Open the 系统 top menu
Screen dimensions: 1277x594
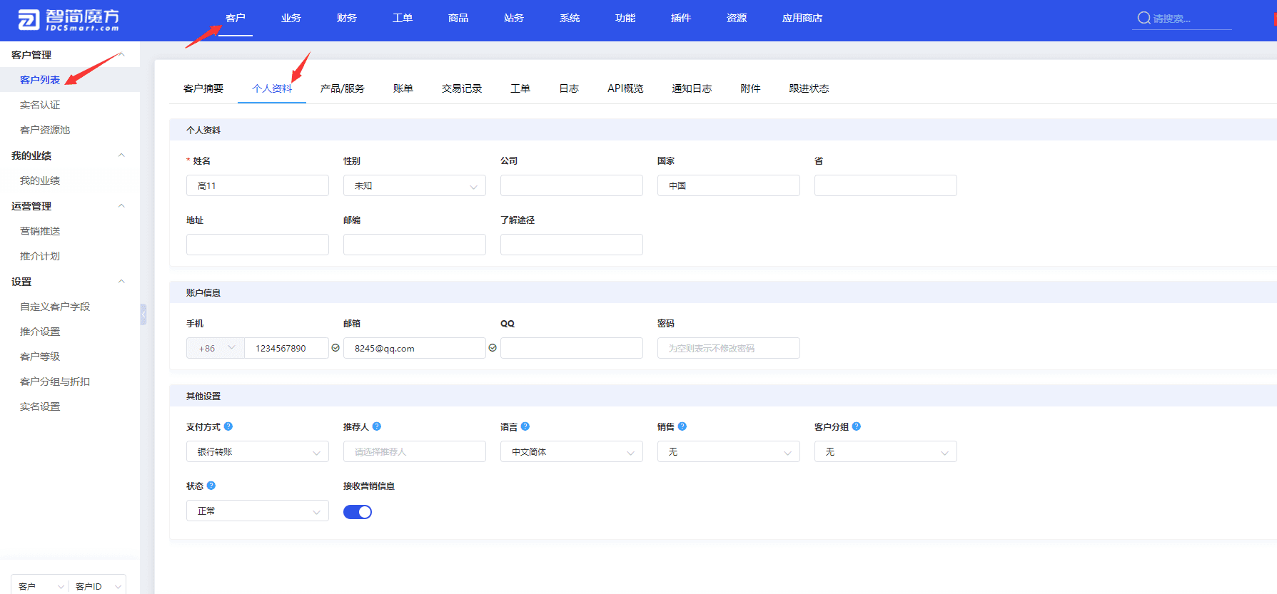tap(570, 18)
